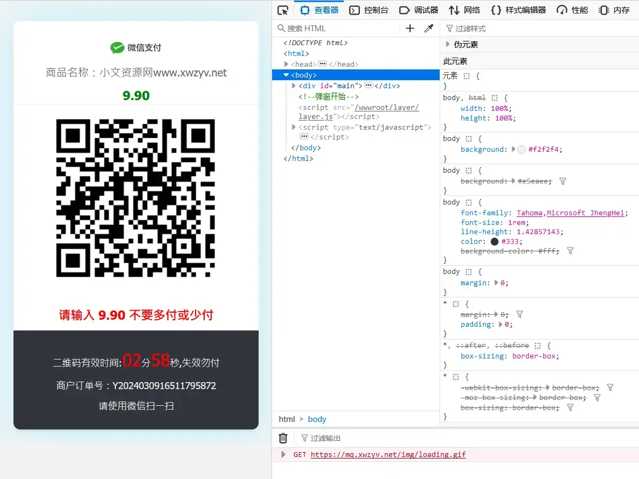639x479 pixels.
Task: Select the closing body tag row
Action: pos(305,147)
